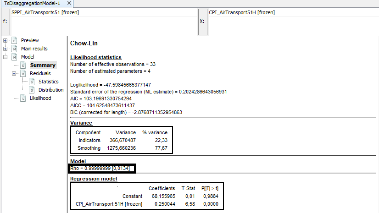Screen dimensions: 379x213
Task: Click the Preview node document icon
Action: (x=14, y=41)
